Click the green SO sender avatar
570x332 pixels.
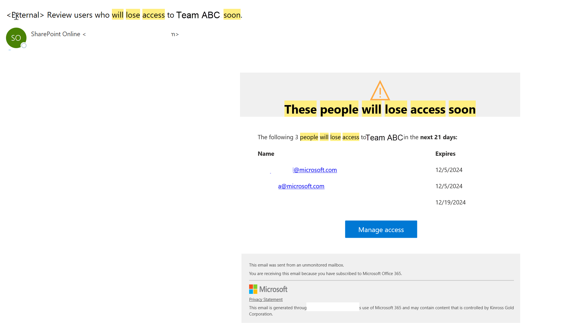pos(16,38)
